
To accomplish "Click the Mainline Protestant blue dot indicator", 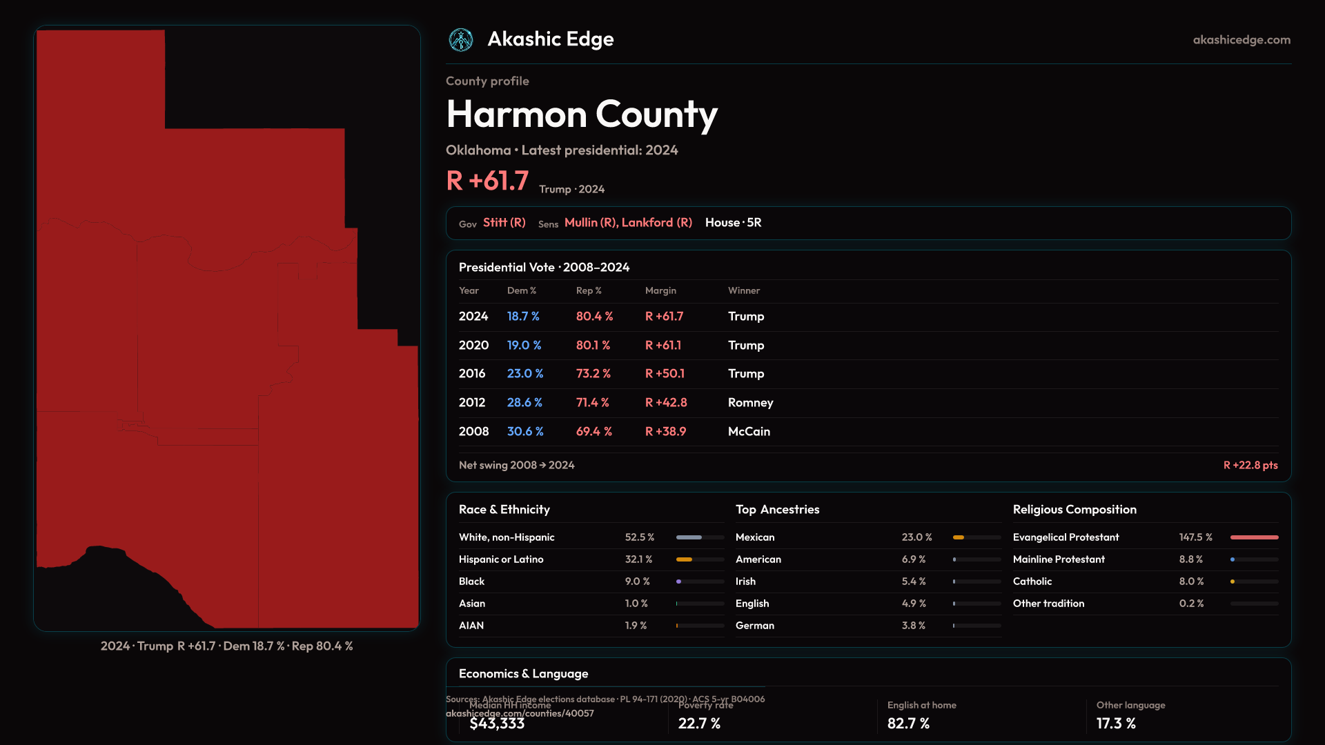I will pyautogui.click(x=1232, y=559).
